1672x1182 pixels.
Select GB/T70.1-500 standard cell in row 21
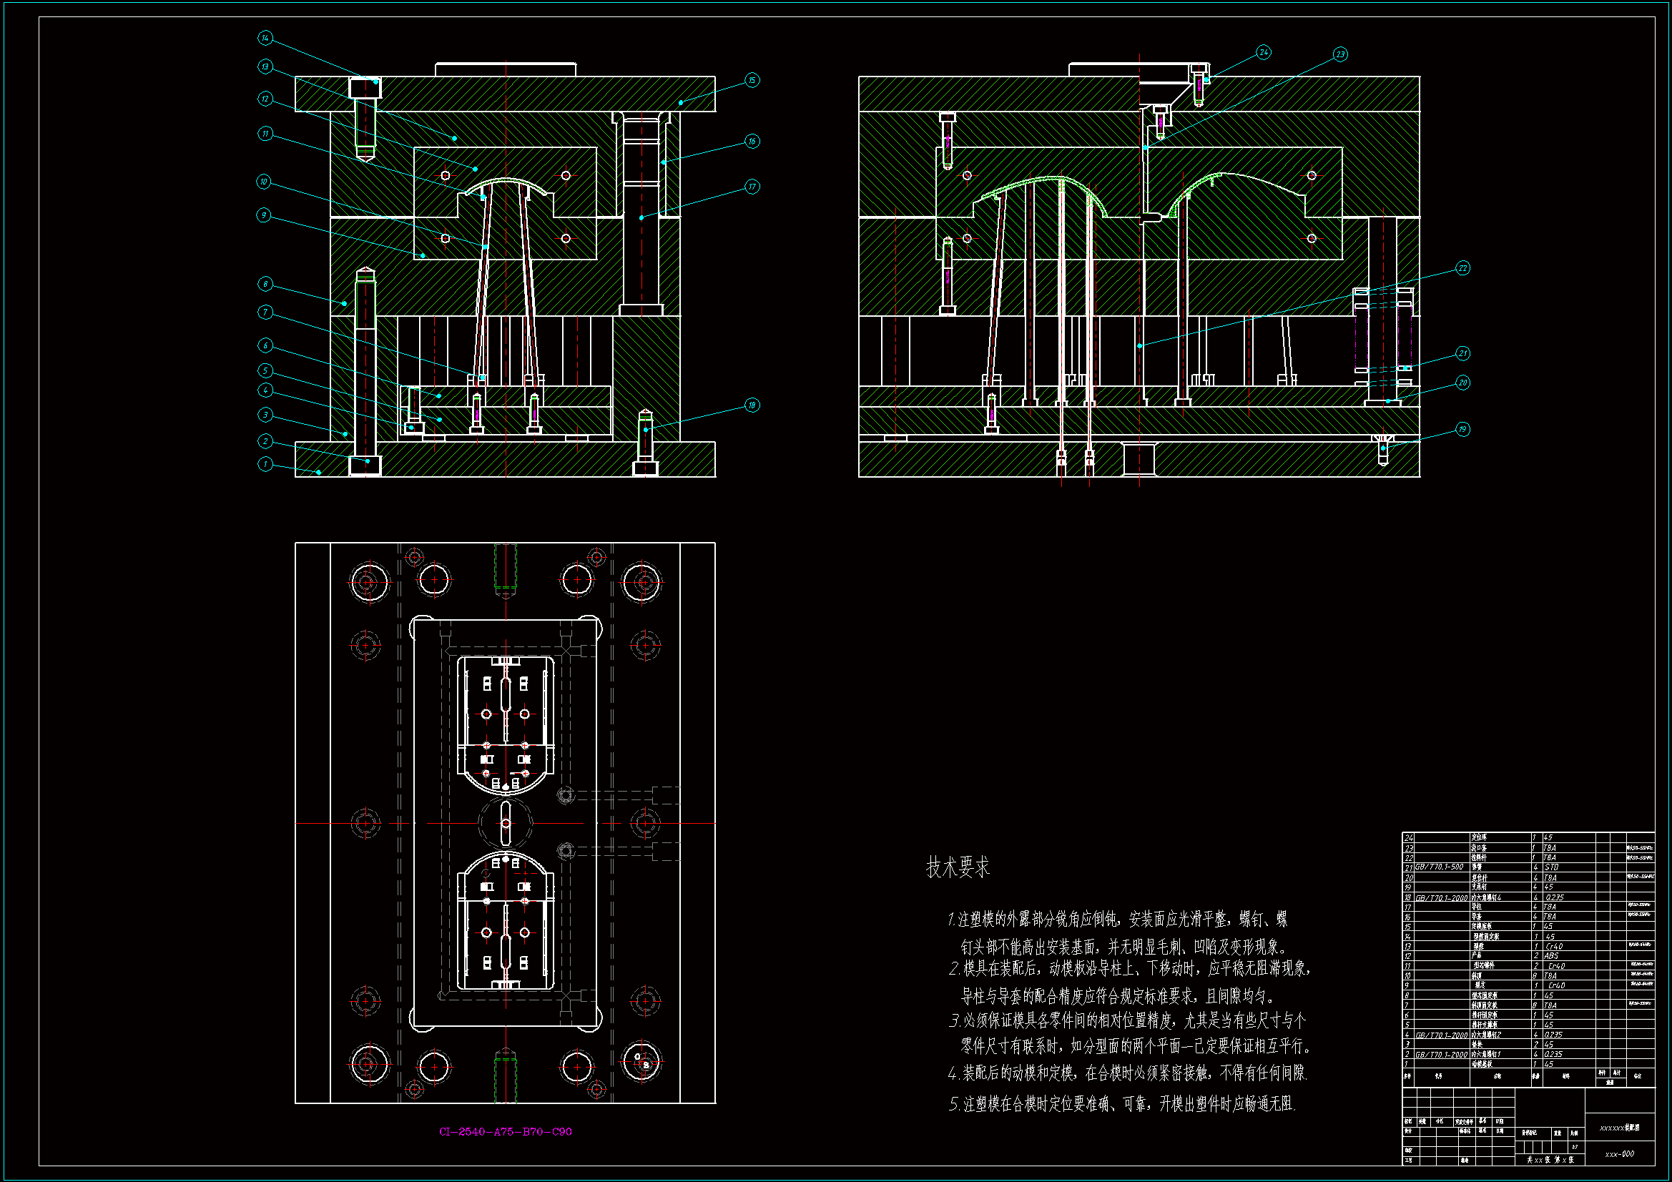[x=1439, y=867]
